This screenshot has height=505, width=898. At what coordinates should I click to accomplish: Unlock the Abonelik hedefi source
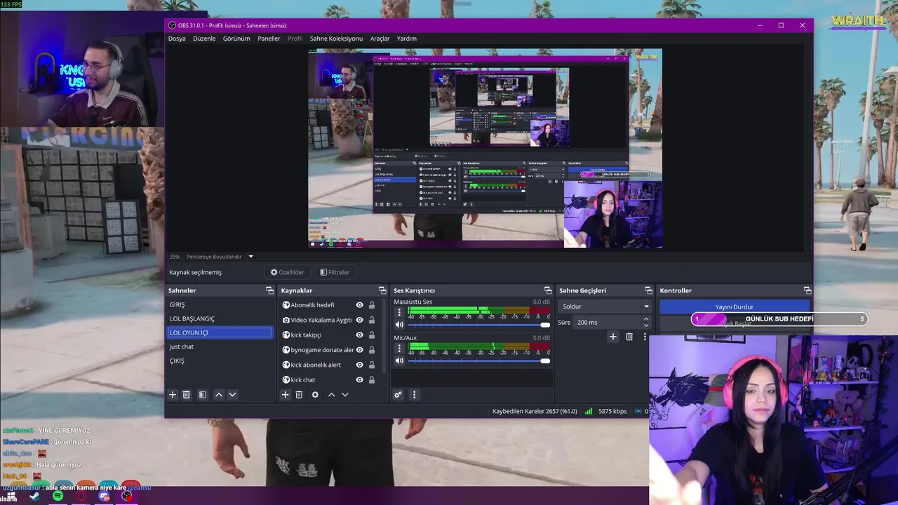coord(372,305)
